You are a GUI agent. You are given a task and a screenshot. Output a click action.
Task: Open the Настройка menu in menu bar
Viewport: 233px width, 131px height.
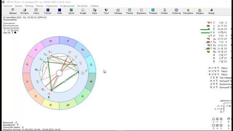point(82,6)
